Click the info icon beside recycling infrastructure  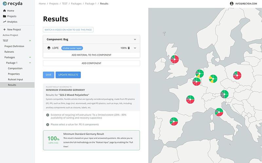coord(48,115)
